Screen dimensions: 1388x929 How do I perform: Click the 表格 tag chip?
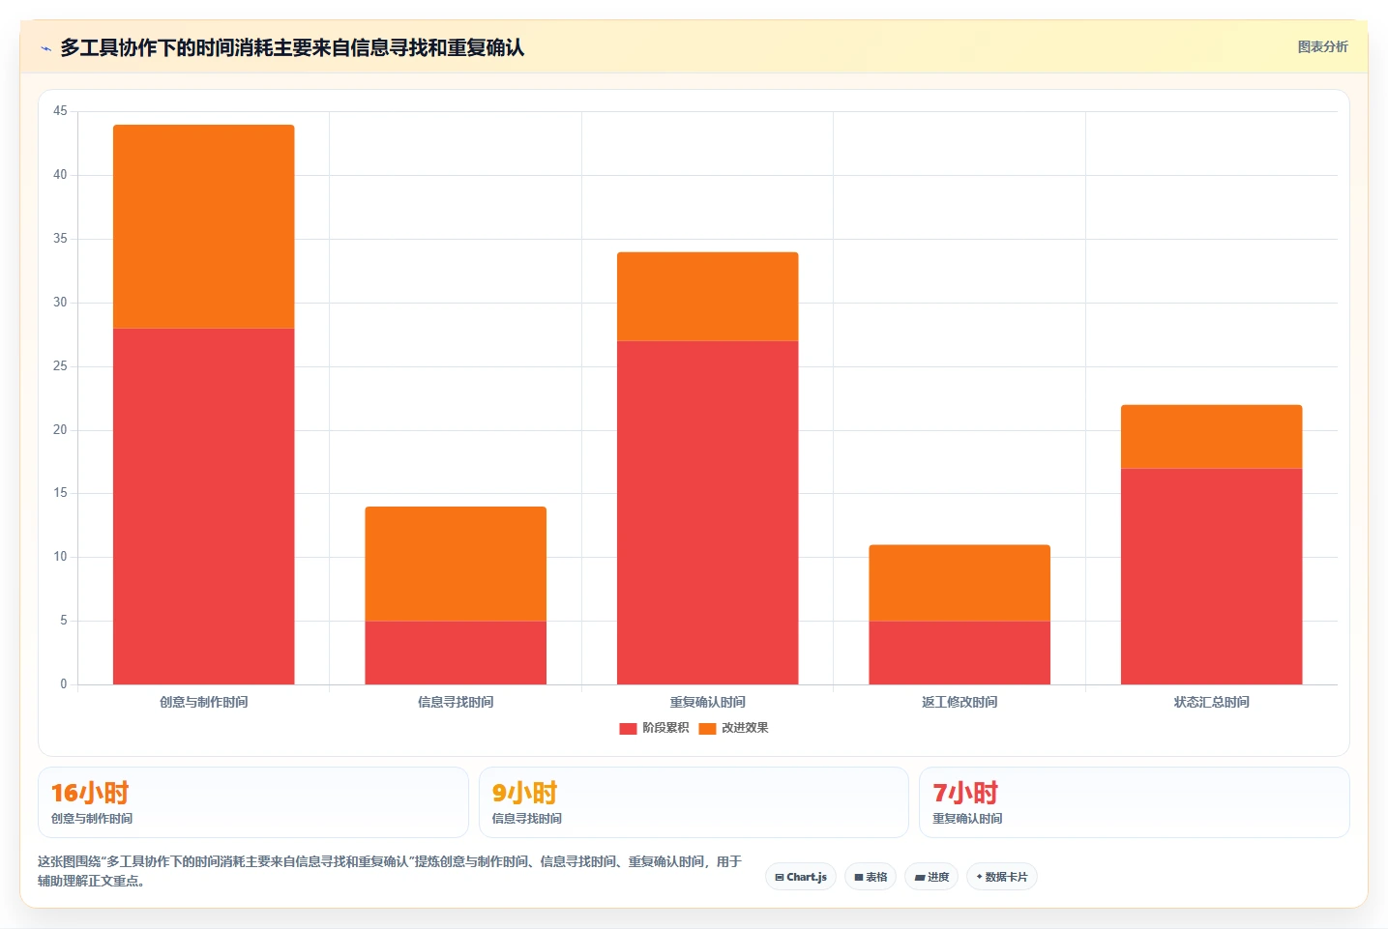tap(871, 877)
